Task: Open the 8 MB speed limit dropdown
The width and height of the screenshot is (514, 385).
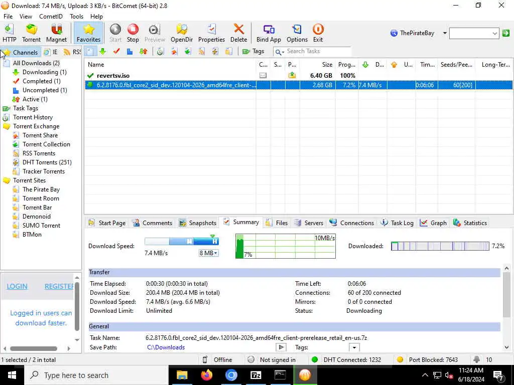Action: [x=208, y=253]
